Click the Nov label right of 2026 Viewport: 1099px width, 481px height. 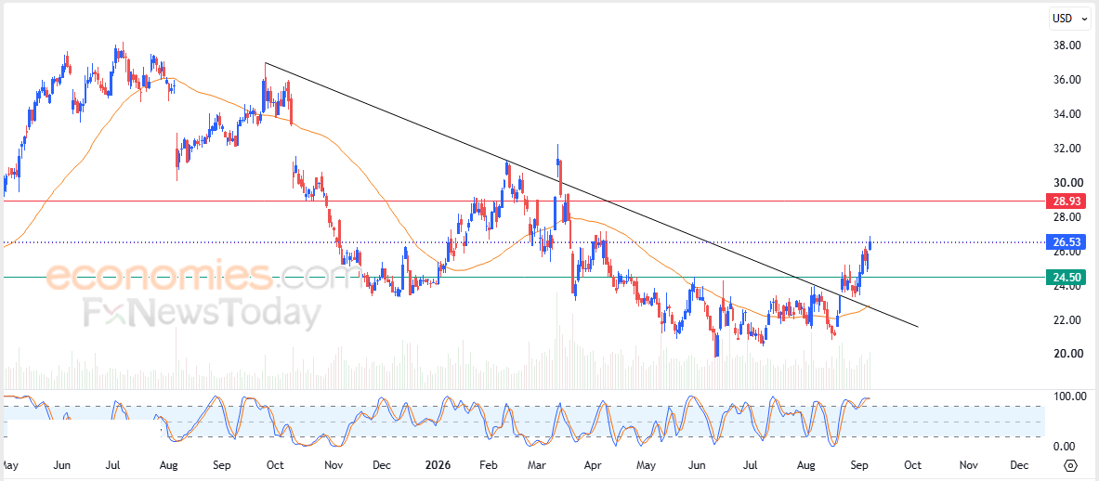(x=968, y=465)
